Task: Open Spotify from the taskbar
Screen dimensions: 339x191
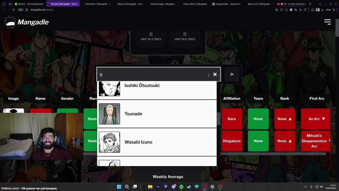Action: (x=181, y=187)
